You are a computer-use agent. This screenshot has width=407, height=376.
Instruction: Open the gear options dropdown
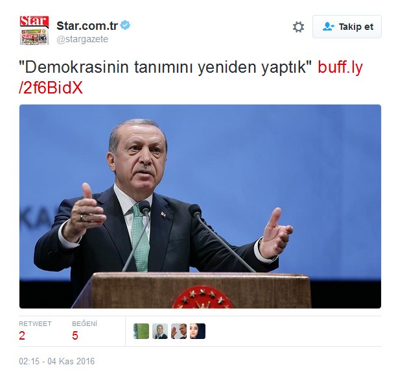click(x=298, y=27)
